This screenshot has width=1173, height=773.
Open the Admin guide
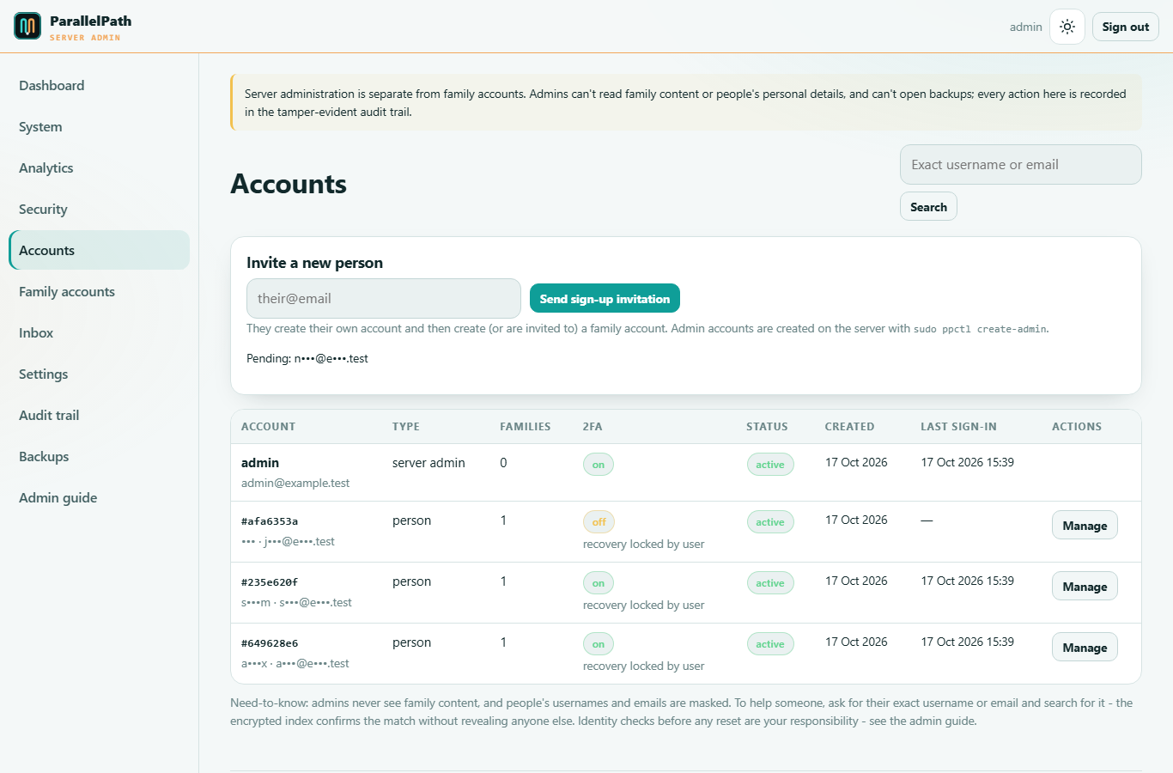99,497
